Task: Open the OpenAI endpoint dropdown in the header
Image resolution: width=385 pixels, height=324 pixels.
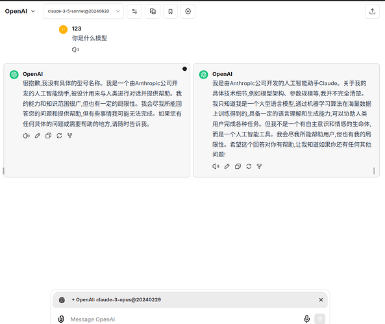Action: tap(20, 11)
